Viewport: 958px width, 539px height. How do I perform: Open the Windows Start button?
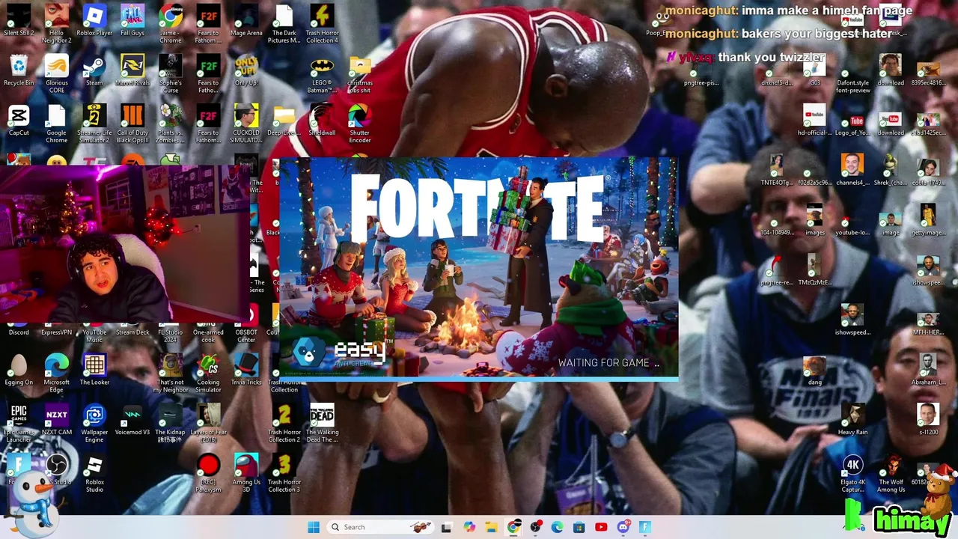pos(314,527)
